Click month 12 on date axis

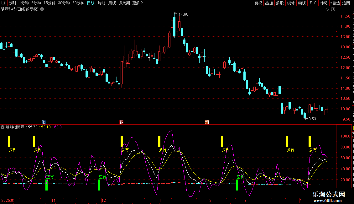coord(104,200)
